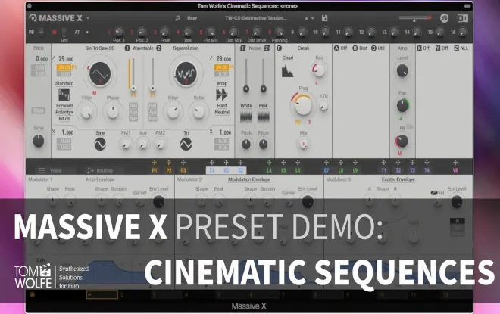
Task: Click the TW-CS-Destructive preset name
Action: (x=256, y=18)
